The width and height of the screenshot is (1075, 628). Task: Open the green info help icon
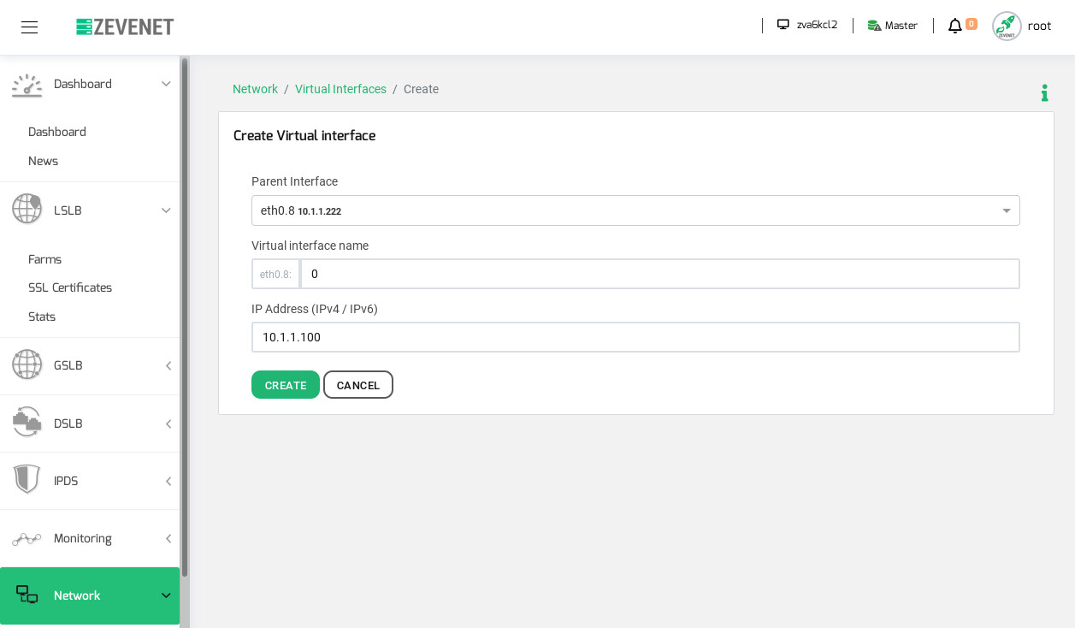coord(1044,92)
